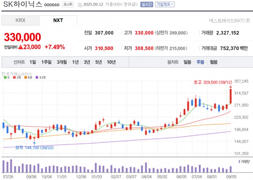Viewport: 253px width, 180px height.
Task: Click the green 5-period moving average swatch
Action: click(x=5, y=77)
